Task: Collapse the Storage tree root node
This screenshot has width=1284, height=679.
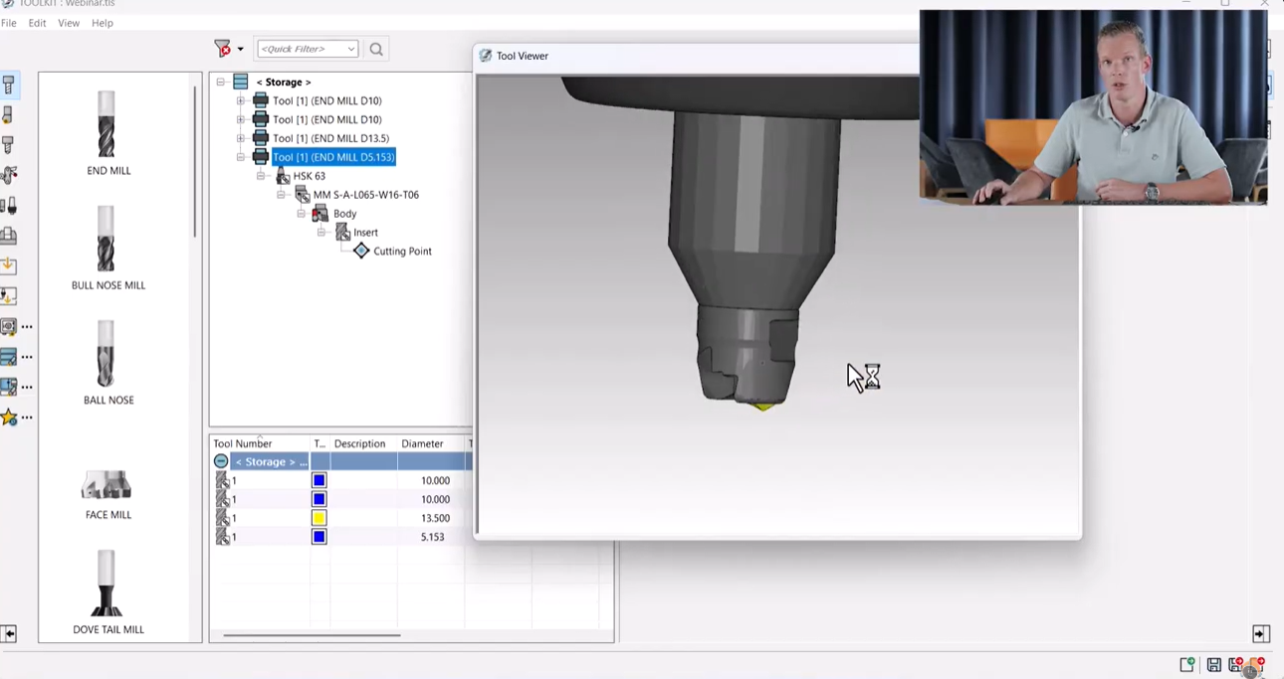Action: click(220, 82)
